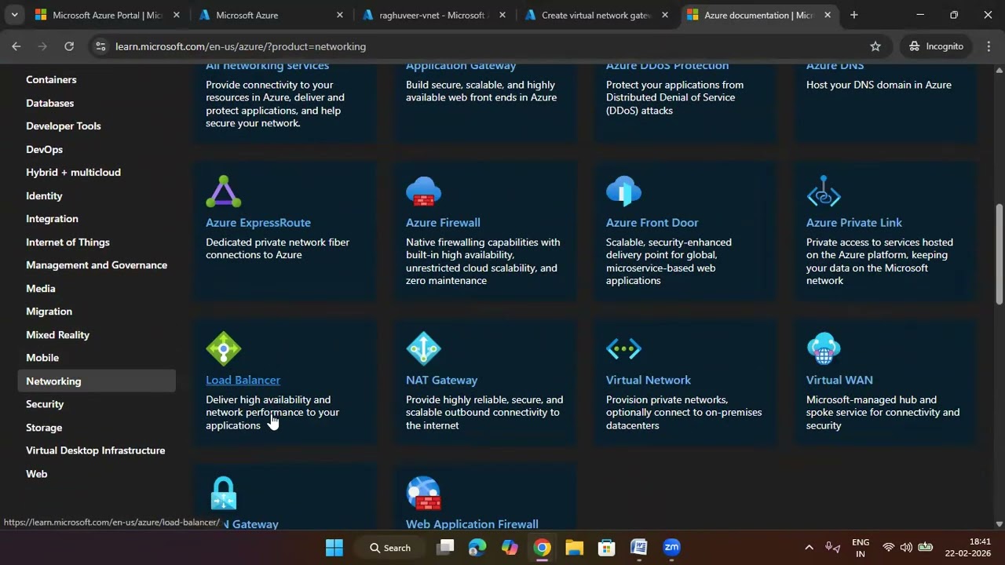Viewport: 1005px width, 565px height.
Task: Select Internet of Things in the sidebar
Action: pyautogui.click(x=68, y=242)
